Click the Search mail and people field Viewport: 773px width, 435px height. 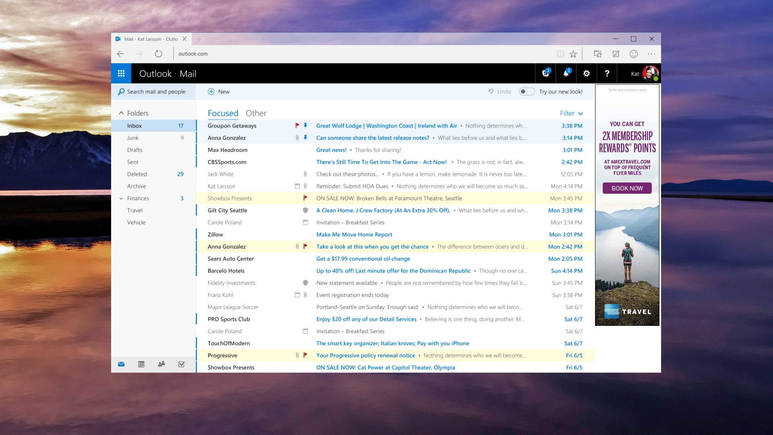click(156, 91)
